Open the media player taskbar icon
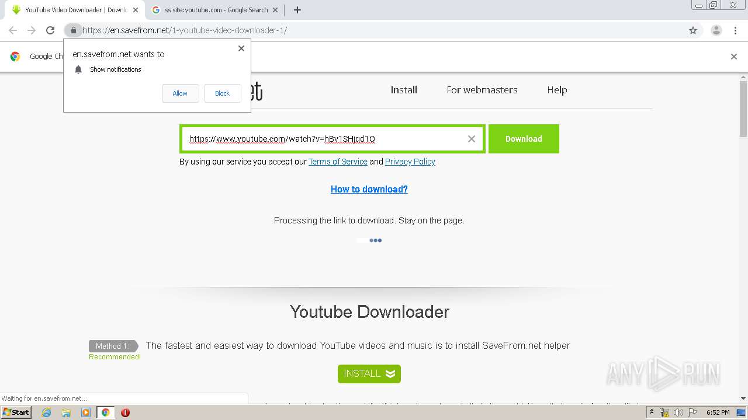Screen dimensions: 748x420 click(x=86, y=412)
